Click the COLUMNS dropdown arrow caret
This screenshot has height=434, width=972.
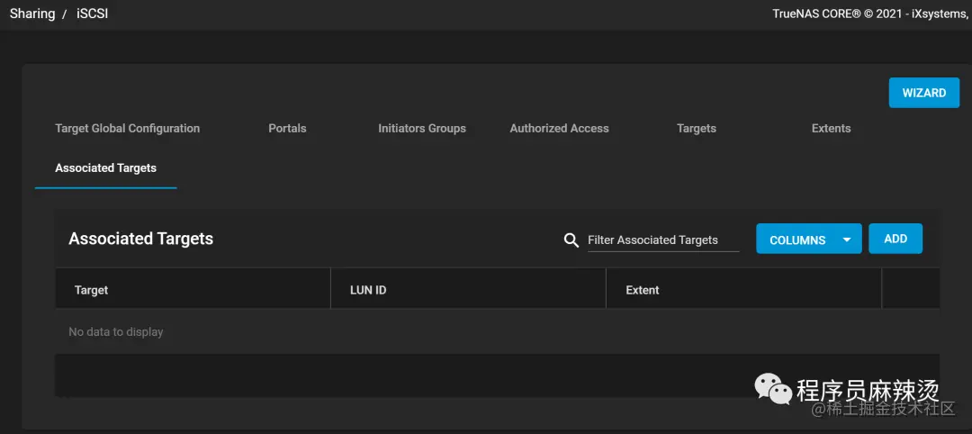848,240
